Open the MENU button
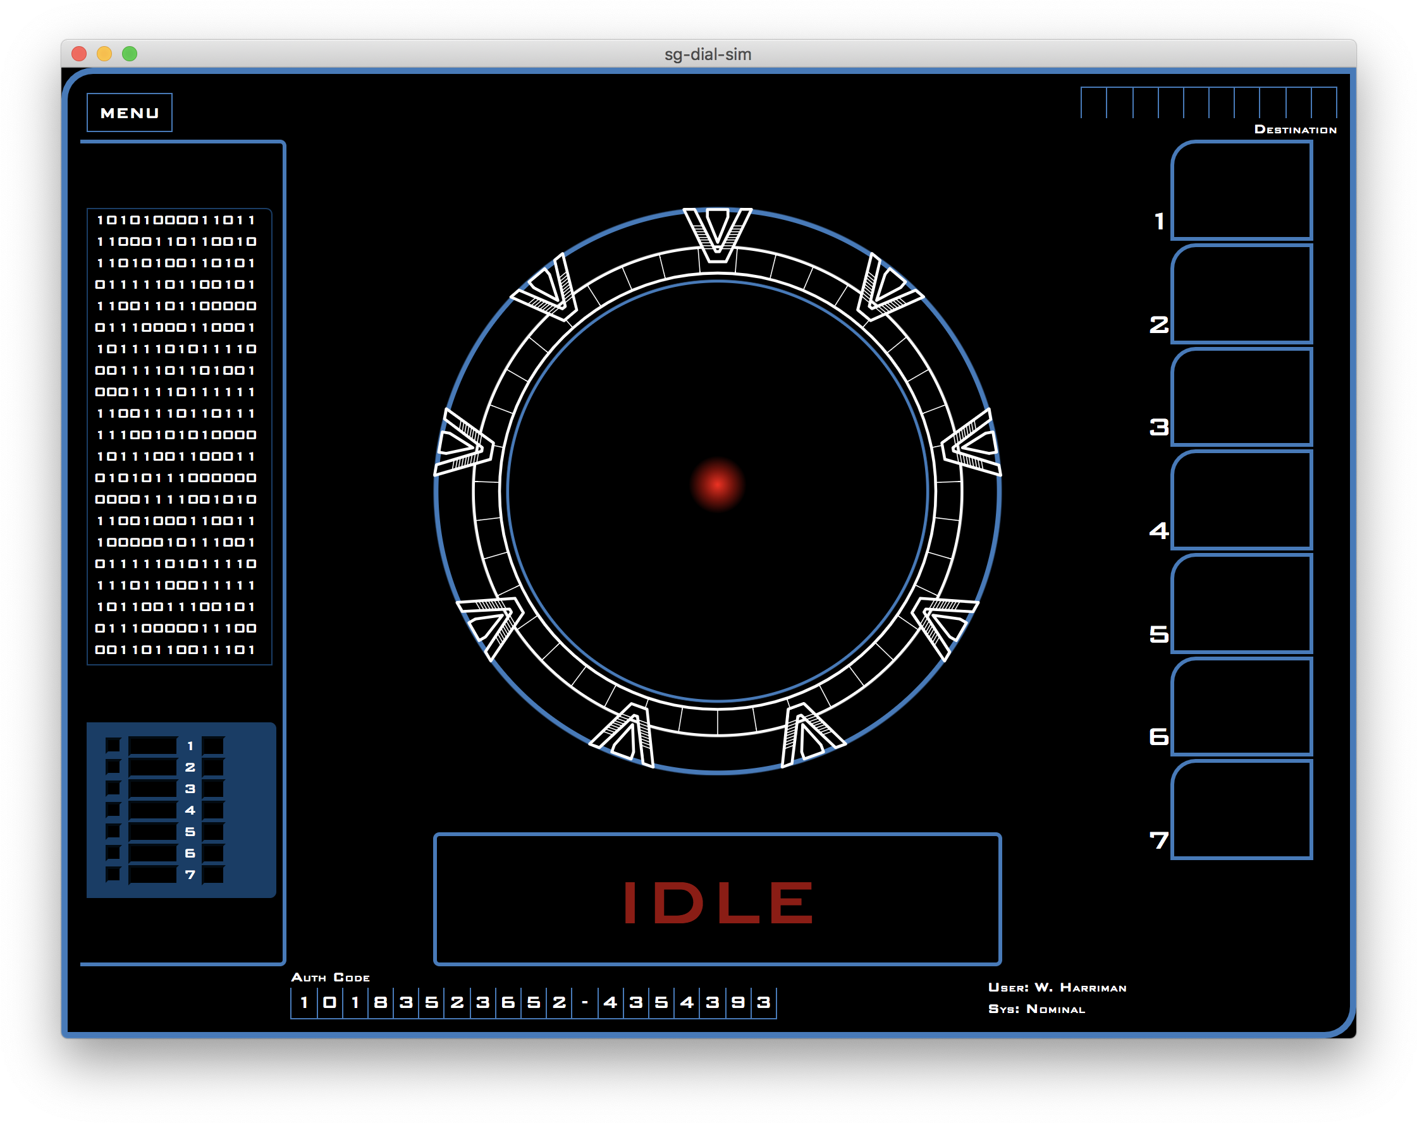This screenshot has height=1123, width=1417. 130,112
